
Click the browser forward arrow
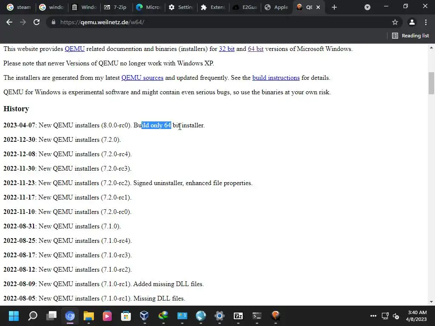[x=23, y=22]
